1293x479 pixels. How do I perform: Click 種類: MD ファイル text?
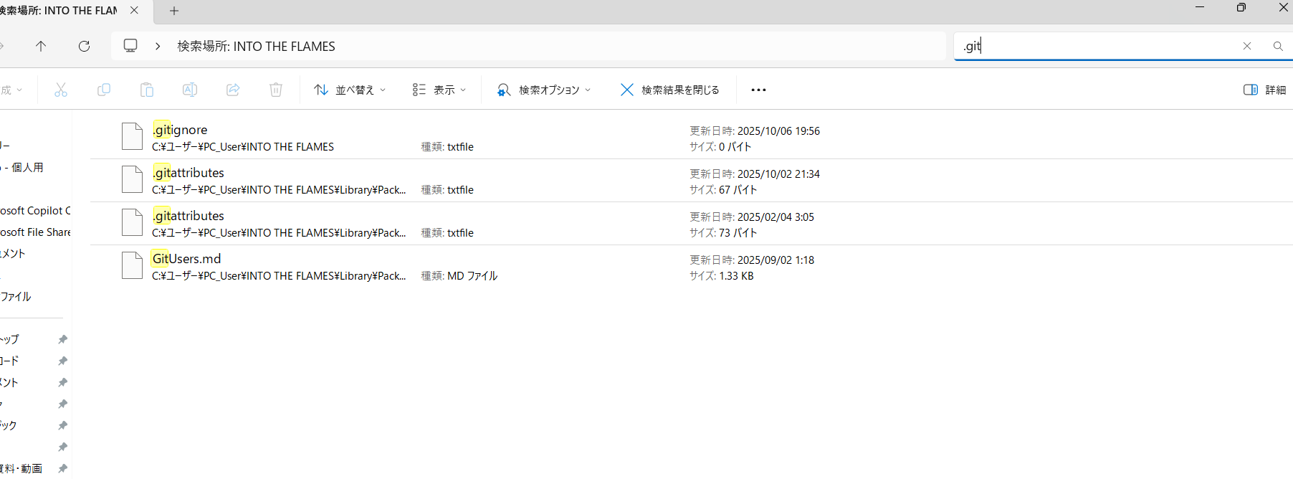click(459, 276)
